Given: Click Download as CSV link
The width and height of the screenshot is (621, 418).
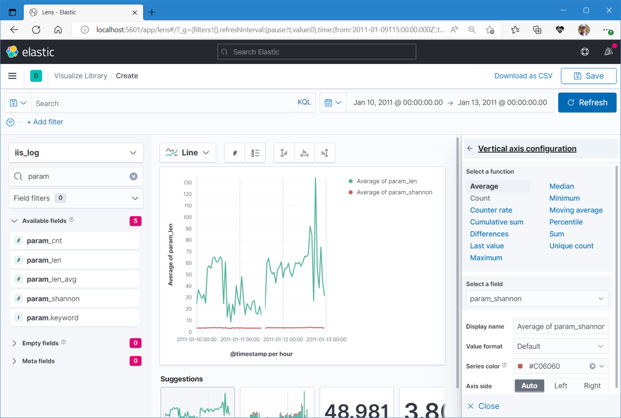Looking at the screenshot, I should click(523, 76).
